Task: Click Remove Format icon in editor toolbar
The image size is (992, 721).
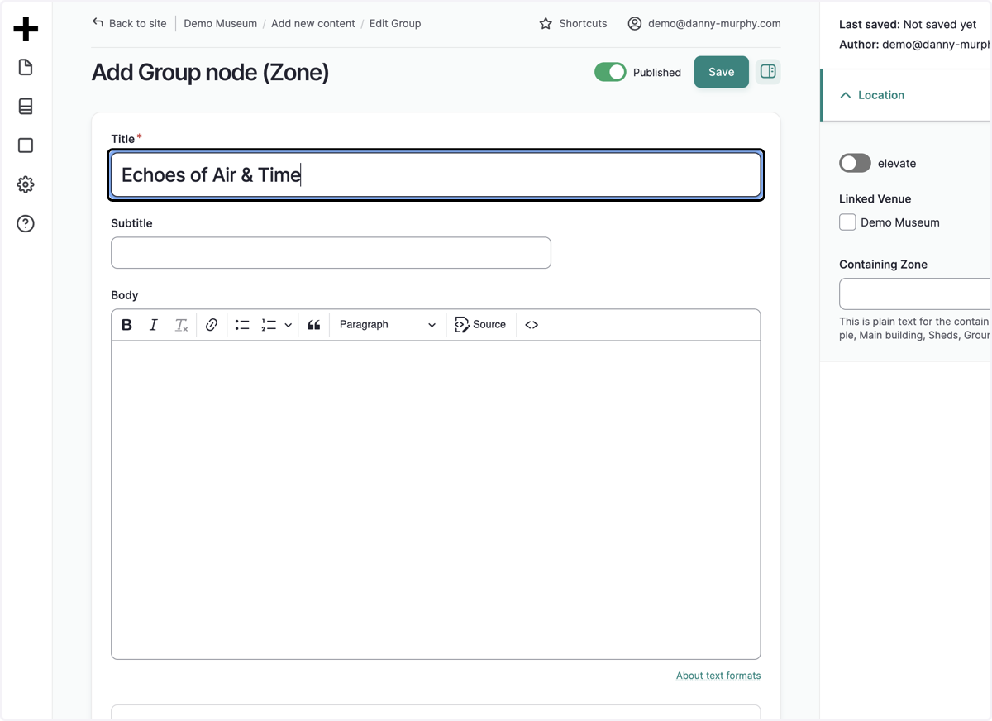Action: coord(181,325)
